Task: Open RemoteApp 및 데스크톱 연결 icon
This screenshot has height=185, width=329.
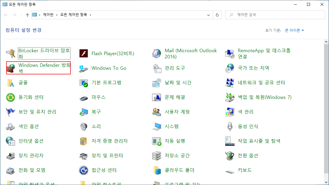Action: pos(230,54)
